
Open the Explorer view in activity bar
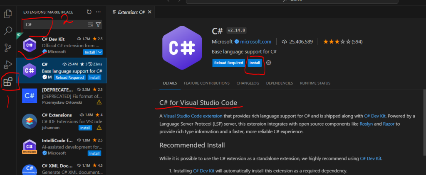[8, 14]
